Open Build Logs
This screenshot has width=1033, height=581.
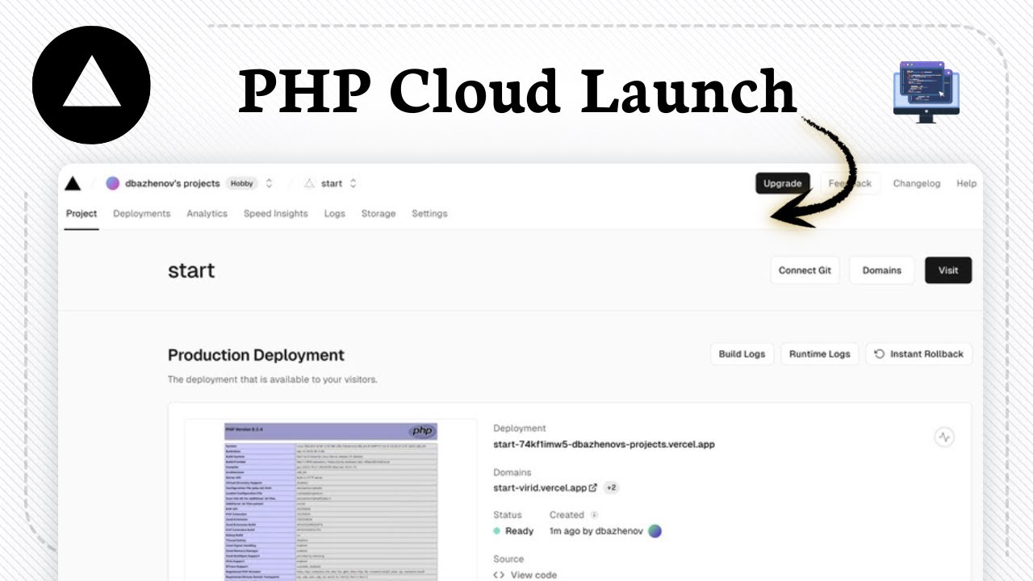[742, 353]
